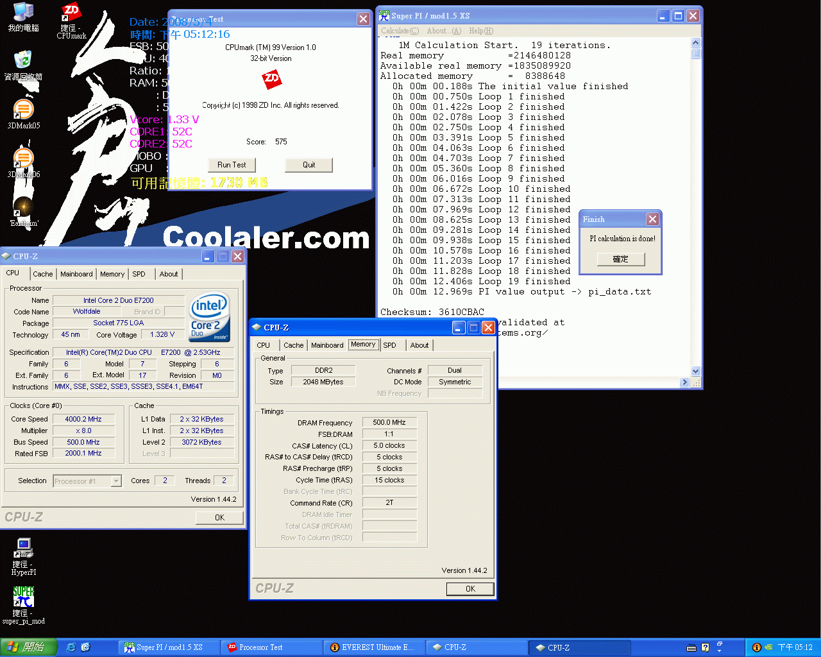Open About tab in CPU-Z Memory window
The width and height of the screenshot is (821, 657).
coord(419,345)
